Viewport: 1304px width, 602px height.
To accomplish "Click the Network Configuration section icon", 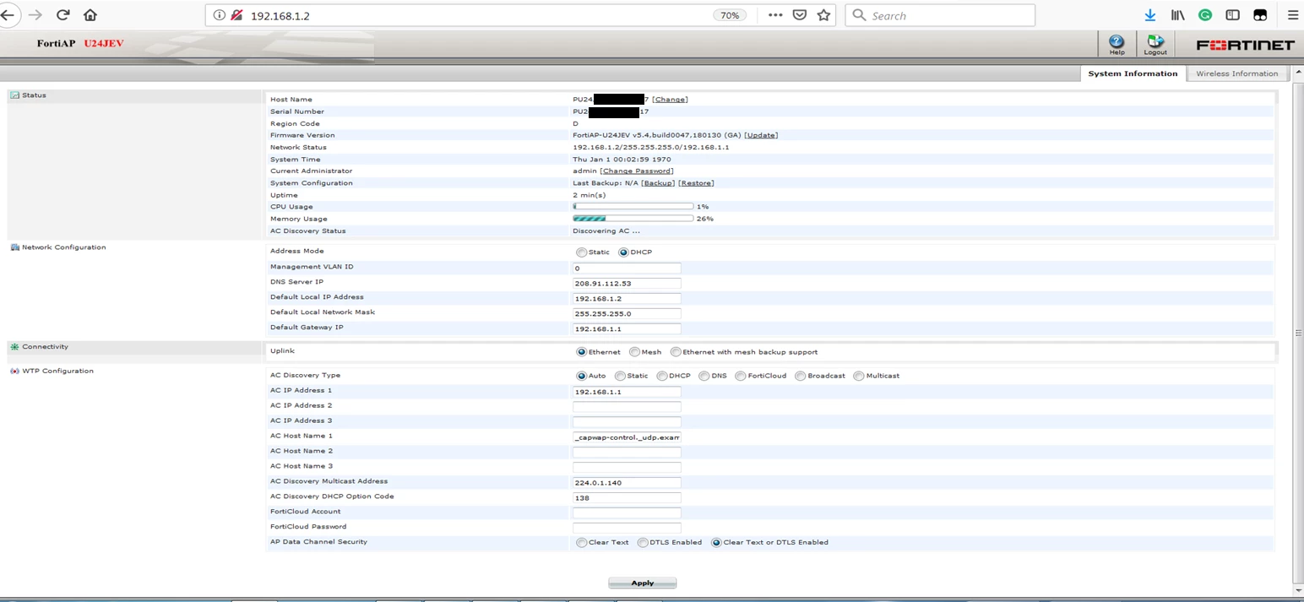I will pos(14,247).
